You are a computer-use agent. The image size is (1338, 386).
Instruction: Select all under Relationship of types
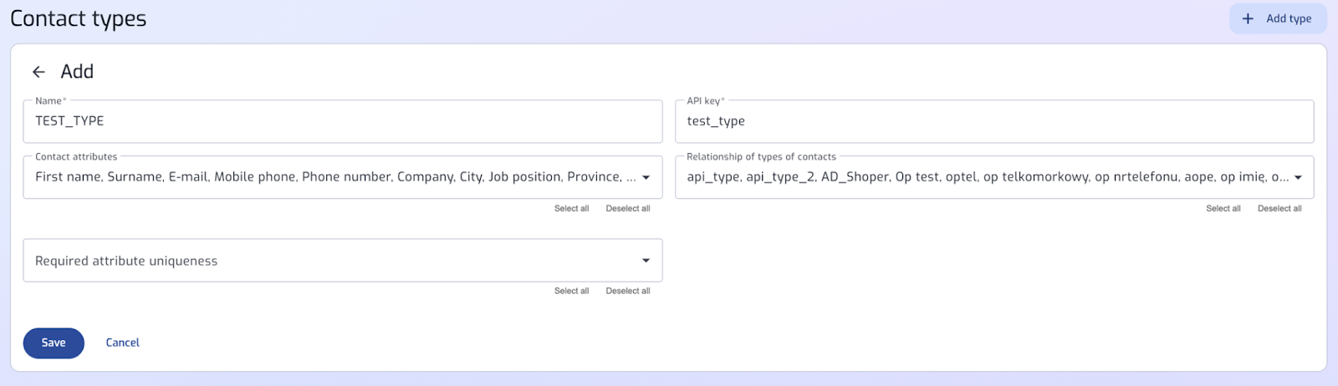click(1223, 209)
